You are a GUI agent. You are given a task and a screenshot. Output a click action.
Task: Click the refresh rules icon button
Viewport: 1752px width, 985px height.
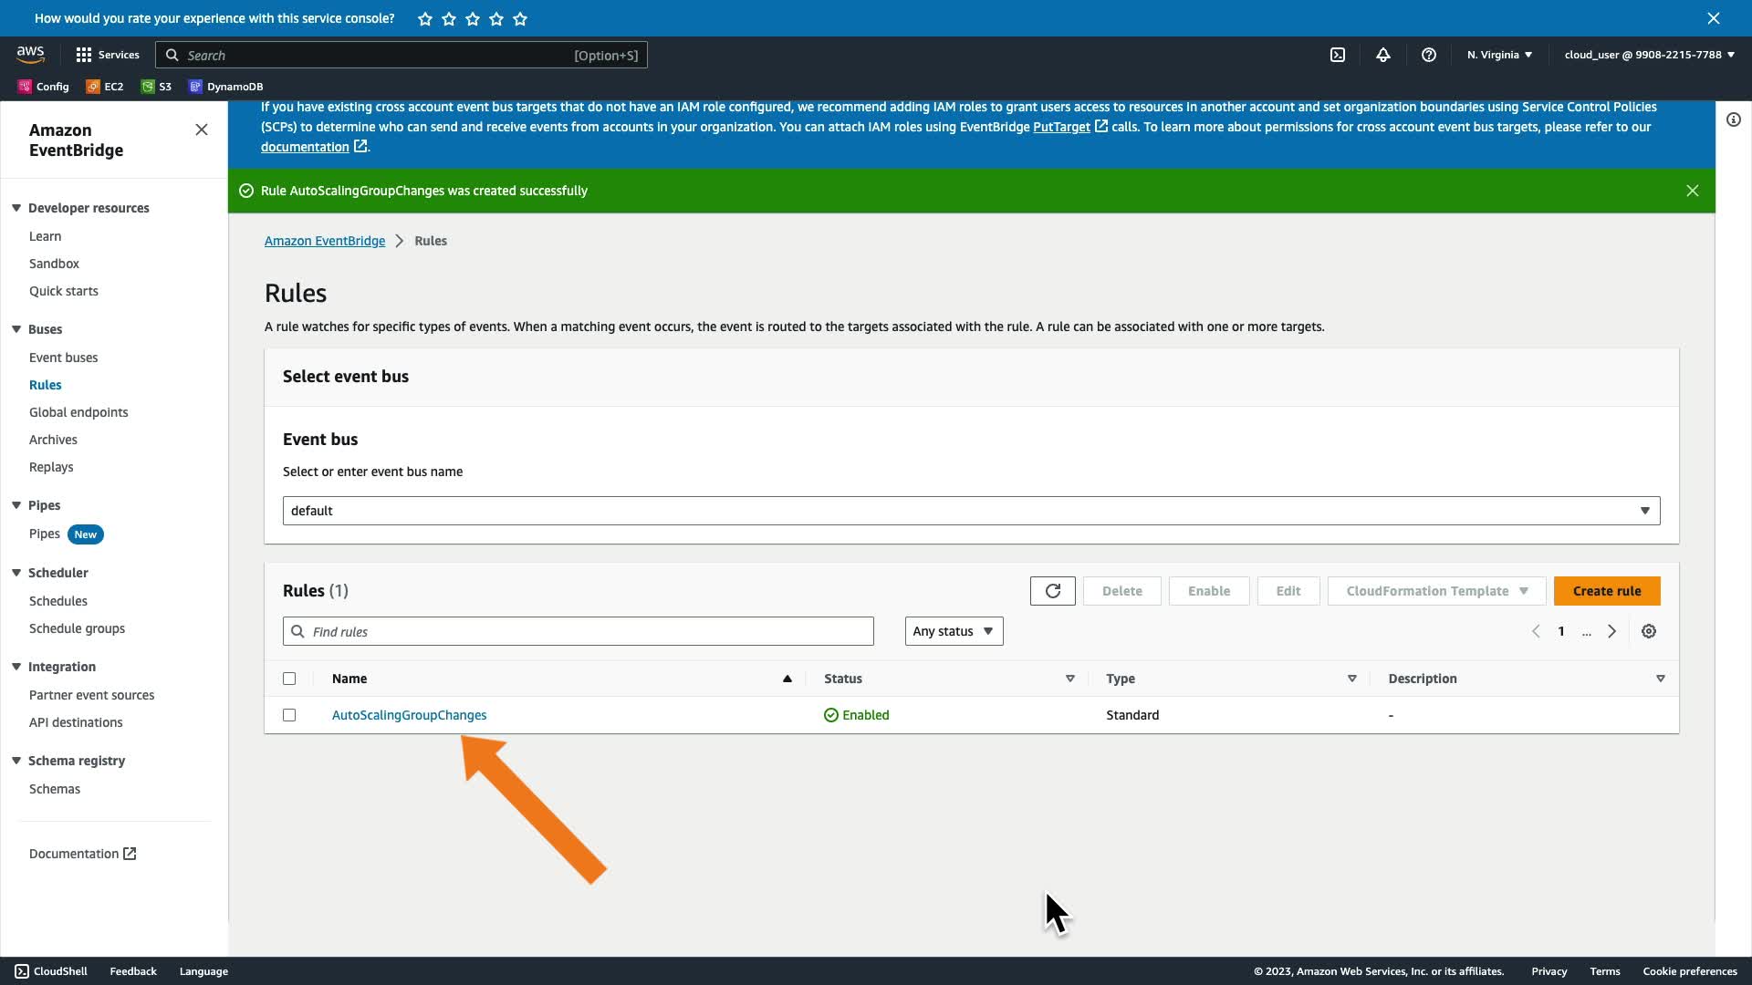coord(1052,591)
